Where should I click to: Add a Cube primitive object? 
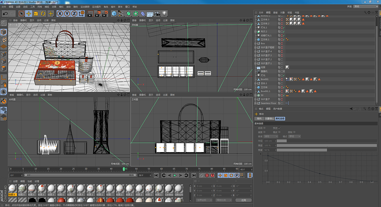click(x=114, y=13)
